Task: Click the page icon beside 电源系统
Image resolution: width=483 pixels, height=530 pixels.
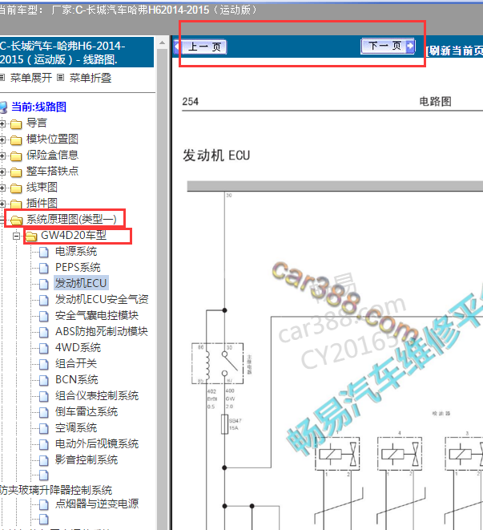Action: (43, 252)
